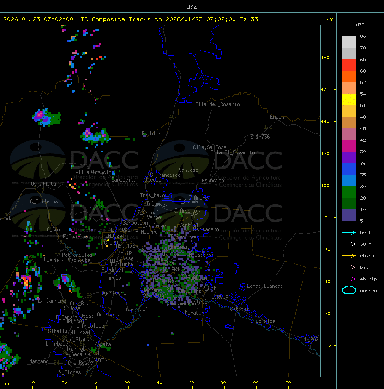Click the Encon label

(277, 117)
